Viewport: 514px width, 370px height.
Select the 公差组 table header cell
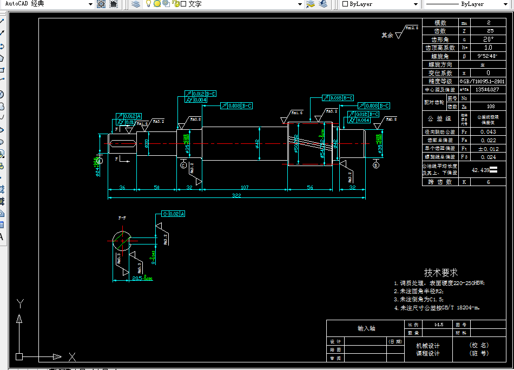click(439, 118)
